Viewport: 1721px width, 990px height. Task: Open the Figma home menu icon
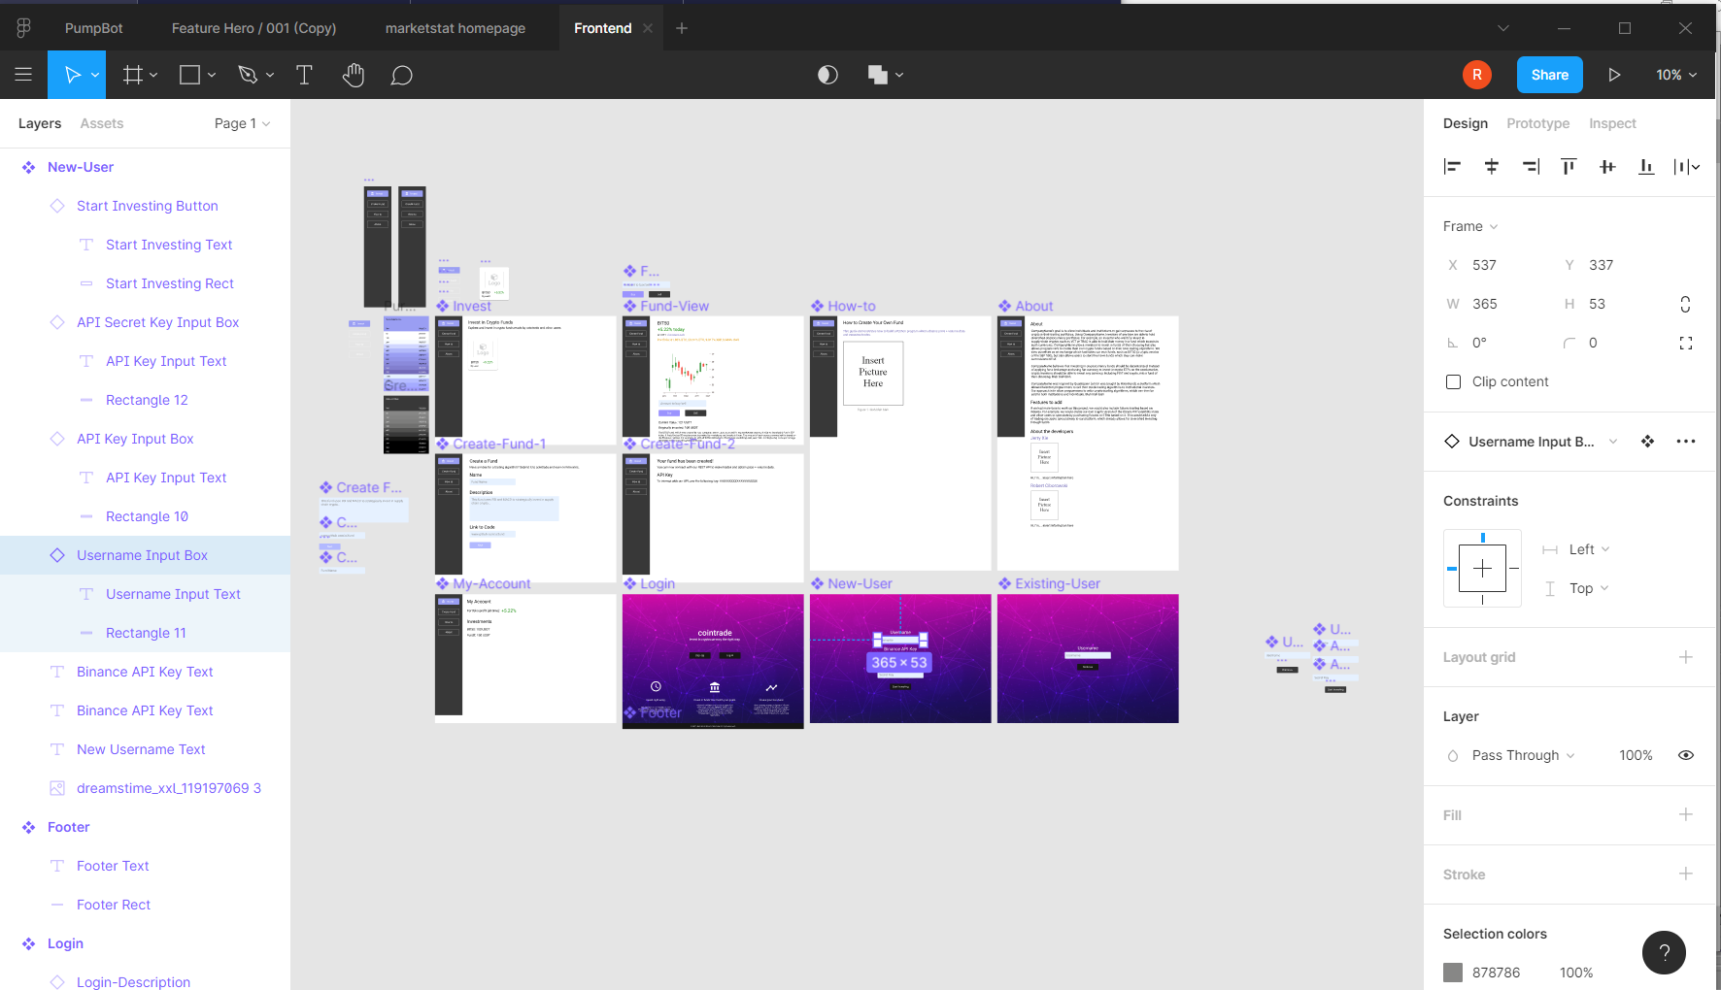(x=23, y=28)
